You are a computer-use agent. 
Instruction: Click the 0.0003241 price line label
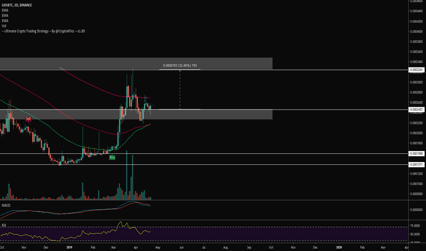[x=416, y=70]
